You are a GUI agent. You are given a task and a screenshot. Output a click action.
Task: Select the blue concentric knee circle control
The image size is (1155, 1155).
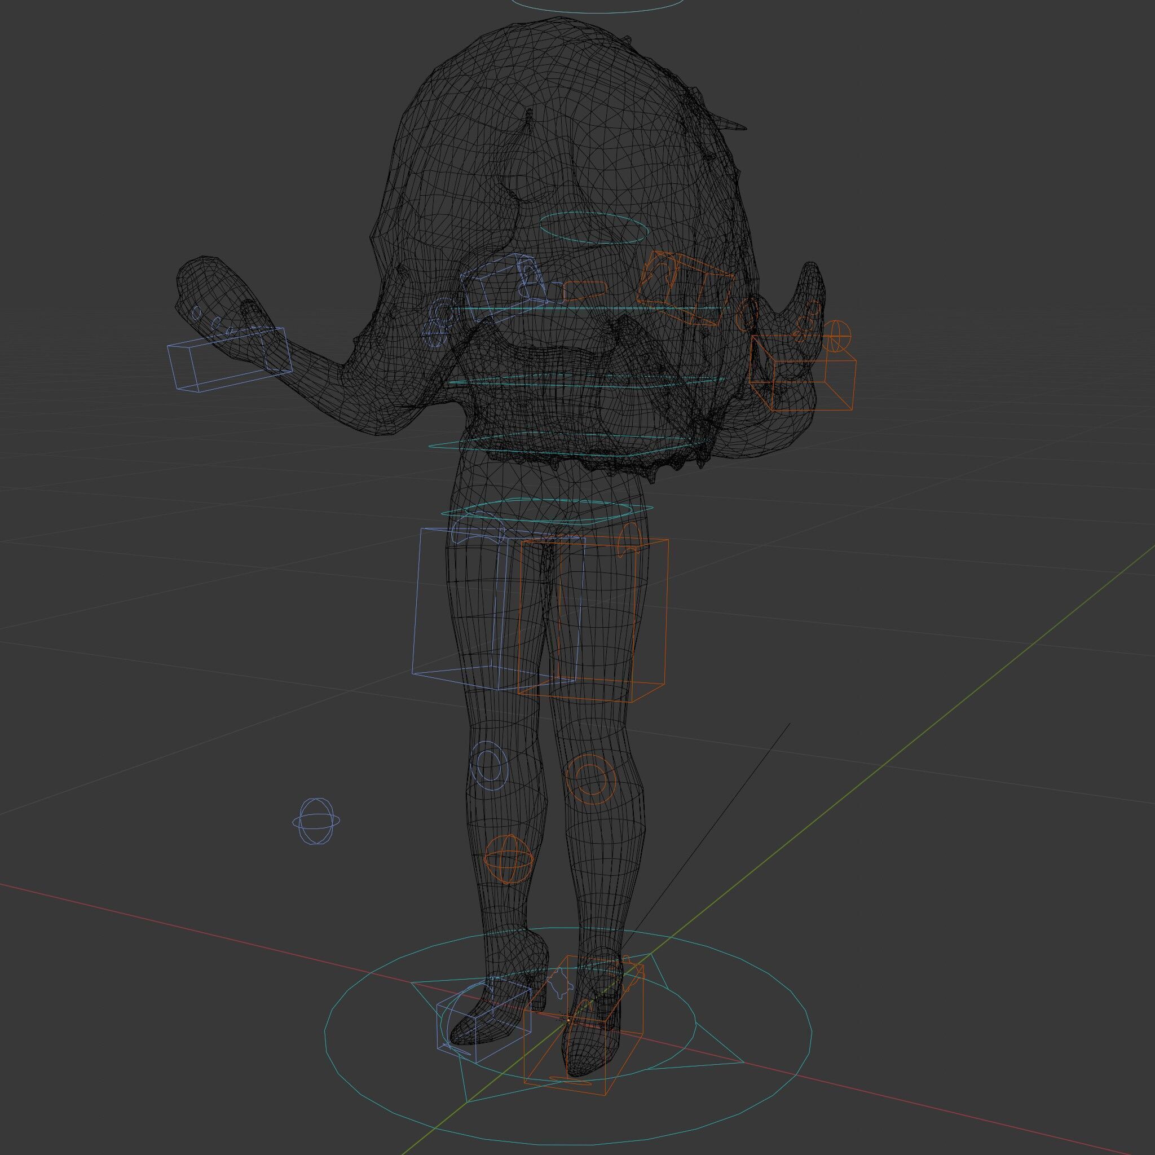(x=488, y=766)
